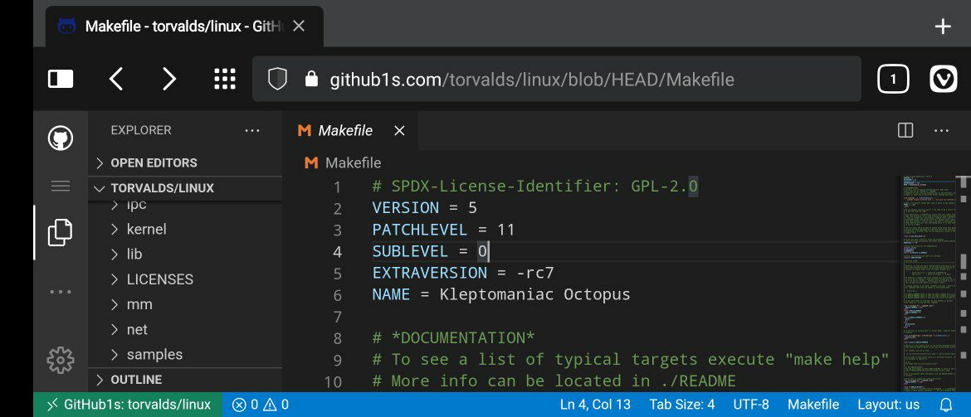Collapse the TORVALDS/LINUX section
Image resolution: width=971 pixels, height=417 pixels.
[185, 188]
